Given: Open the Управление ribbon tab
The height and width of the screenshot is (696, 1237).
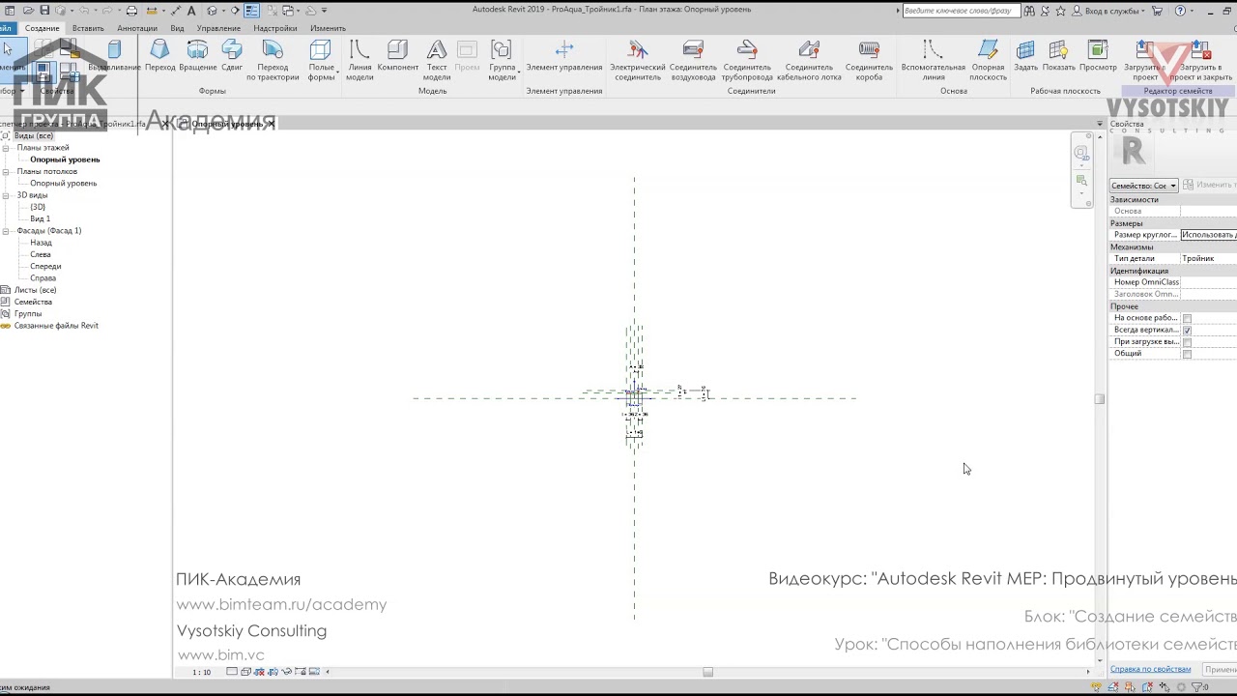Looking at the screenshot, I should tap(218, 28).
